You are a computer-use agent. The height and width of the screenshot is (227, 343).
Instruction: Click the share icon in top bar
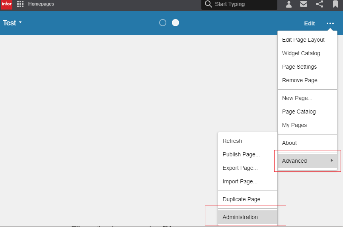[319, 4]
